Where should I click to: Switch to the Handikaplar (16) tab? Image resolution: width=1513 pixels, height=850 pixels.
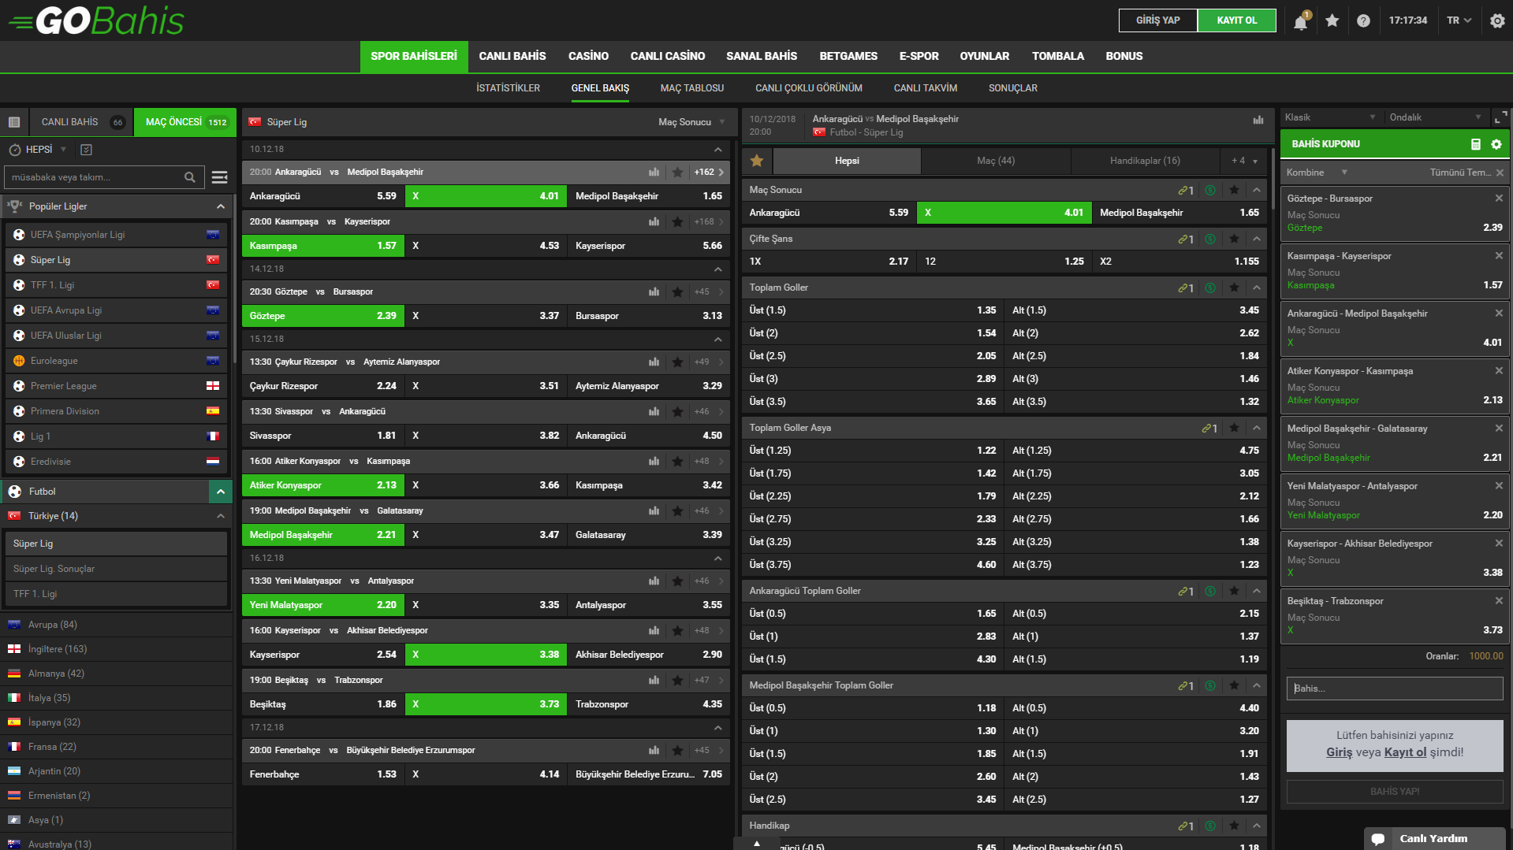tap(1144, 161)
